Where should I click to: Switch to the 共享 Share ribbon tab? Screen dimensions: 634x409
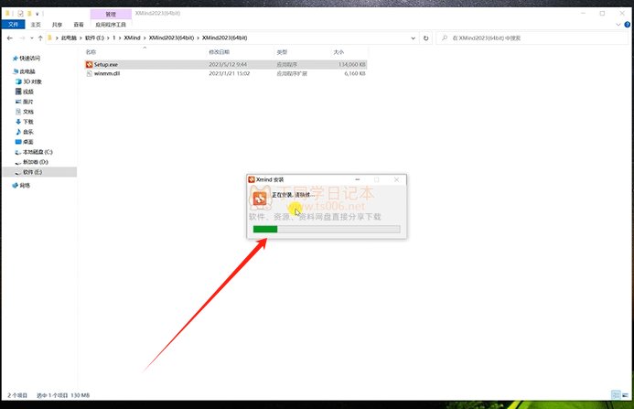tap(57, 25)
